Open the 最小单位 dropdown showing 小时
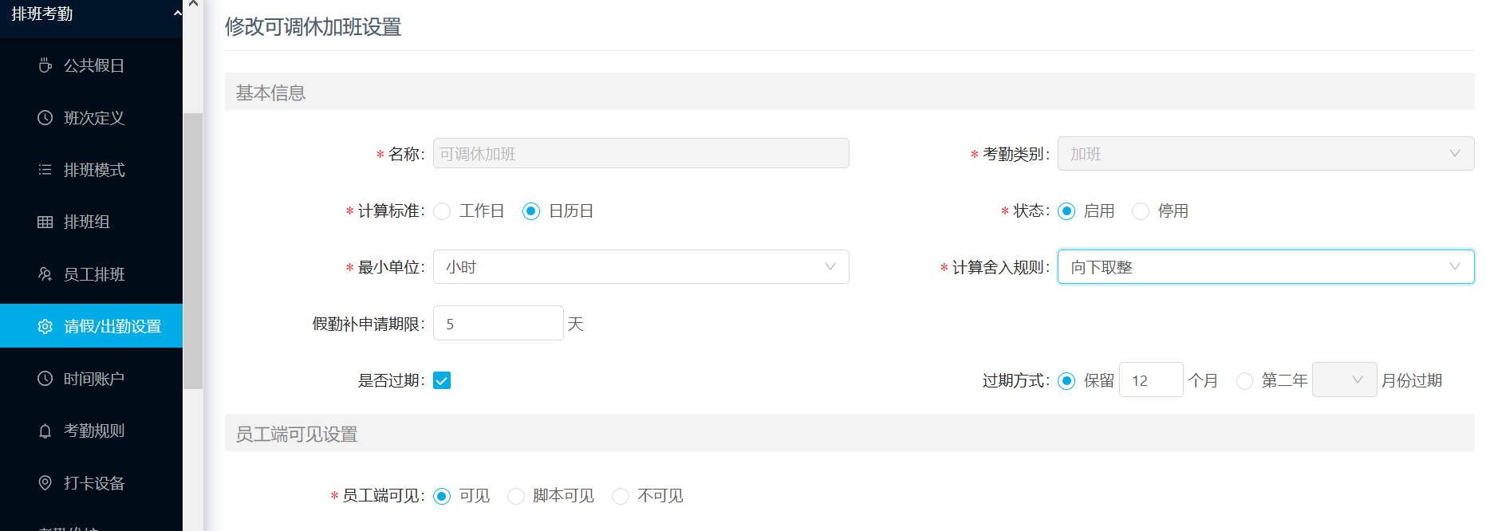Image resolution: width=1486 pixels, height=531 pixels. (641, 267)
